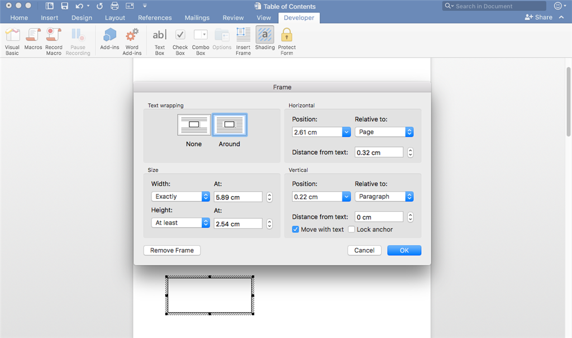
Task: Click the Undo arrow icon
Action: [79, 6]
